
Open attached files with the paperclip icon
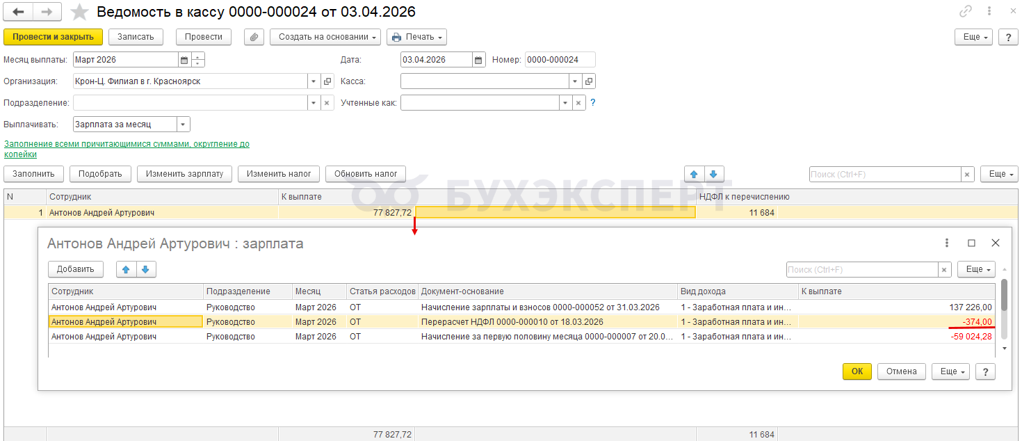click(x=254, y=37)
